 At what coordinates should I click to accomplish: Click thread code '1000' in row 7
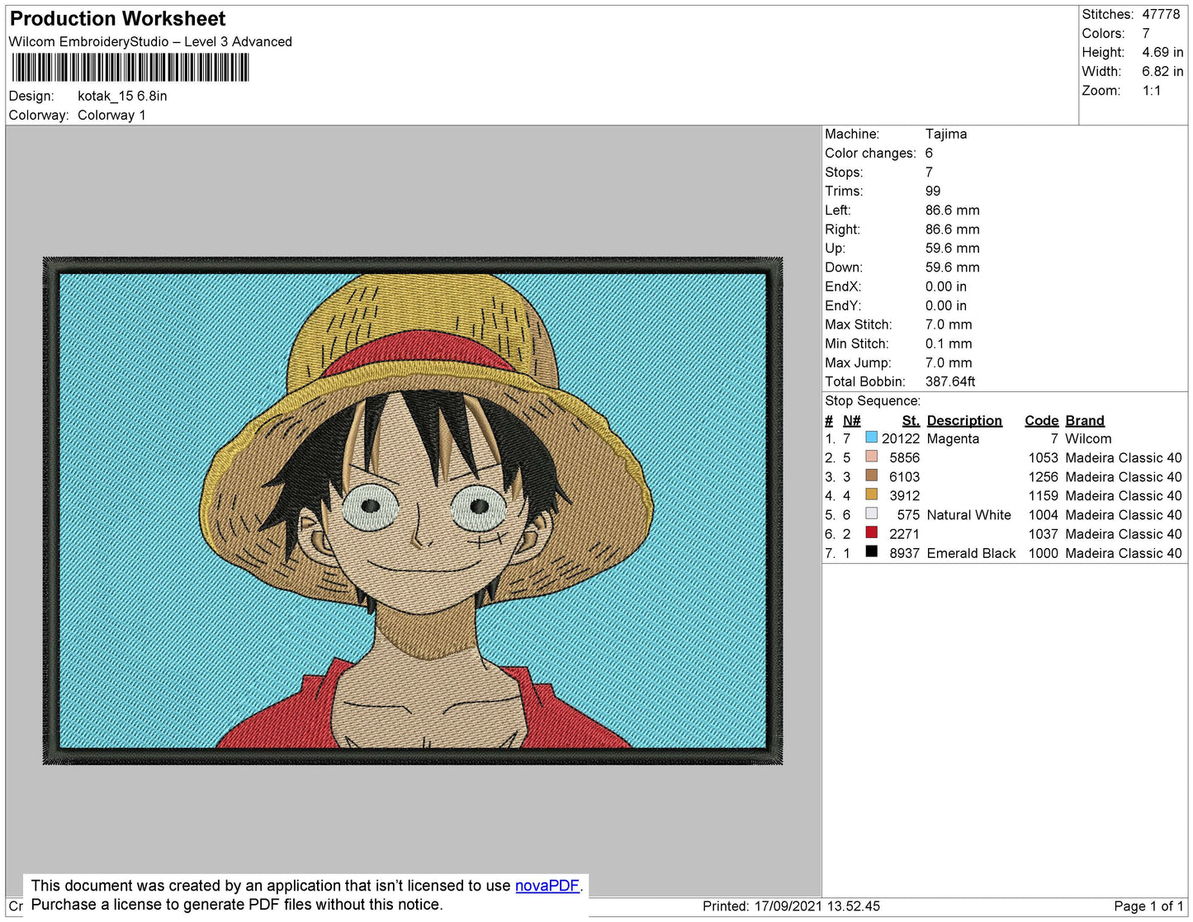1043,553
